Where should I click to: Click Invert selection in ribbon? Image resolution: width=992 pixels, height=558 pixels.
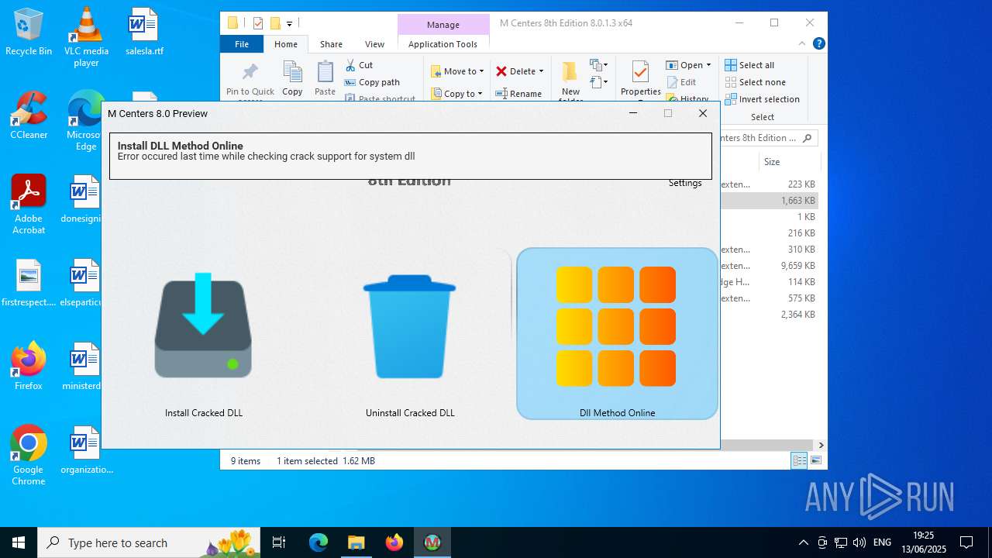(x=762, y=99)
